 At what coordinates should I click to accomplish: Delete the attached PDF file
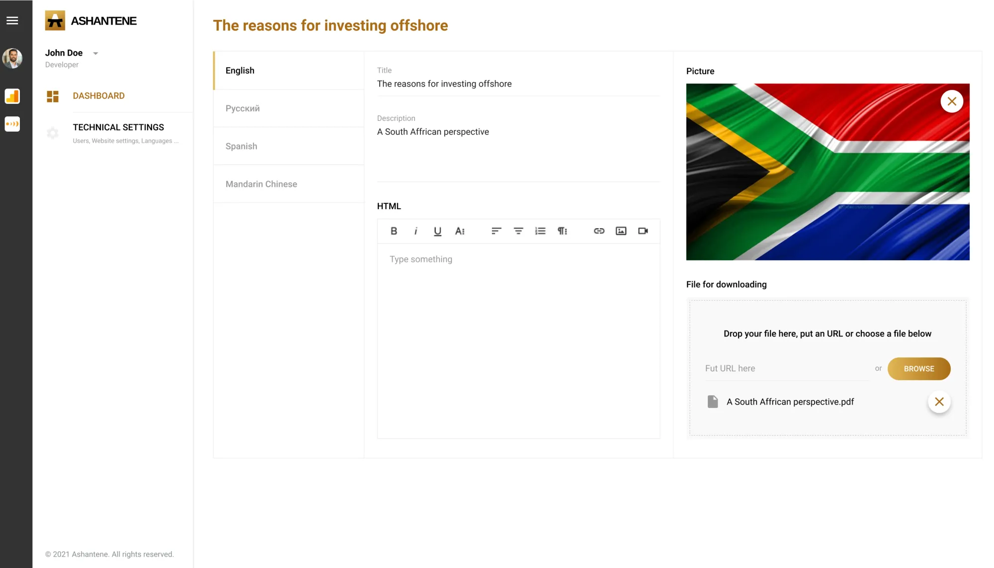(x=939, y=402)
